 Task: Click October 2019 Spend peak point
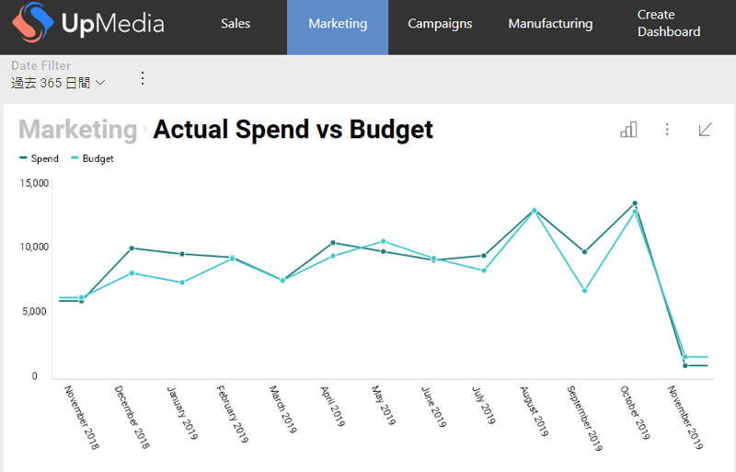(x=634, y=203)
